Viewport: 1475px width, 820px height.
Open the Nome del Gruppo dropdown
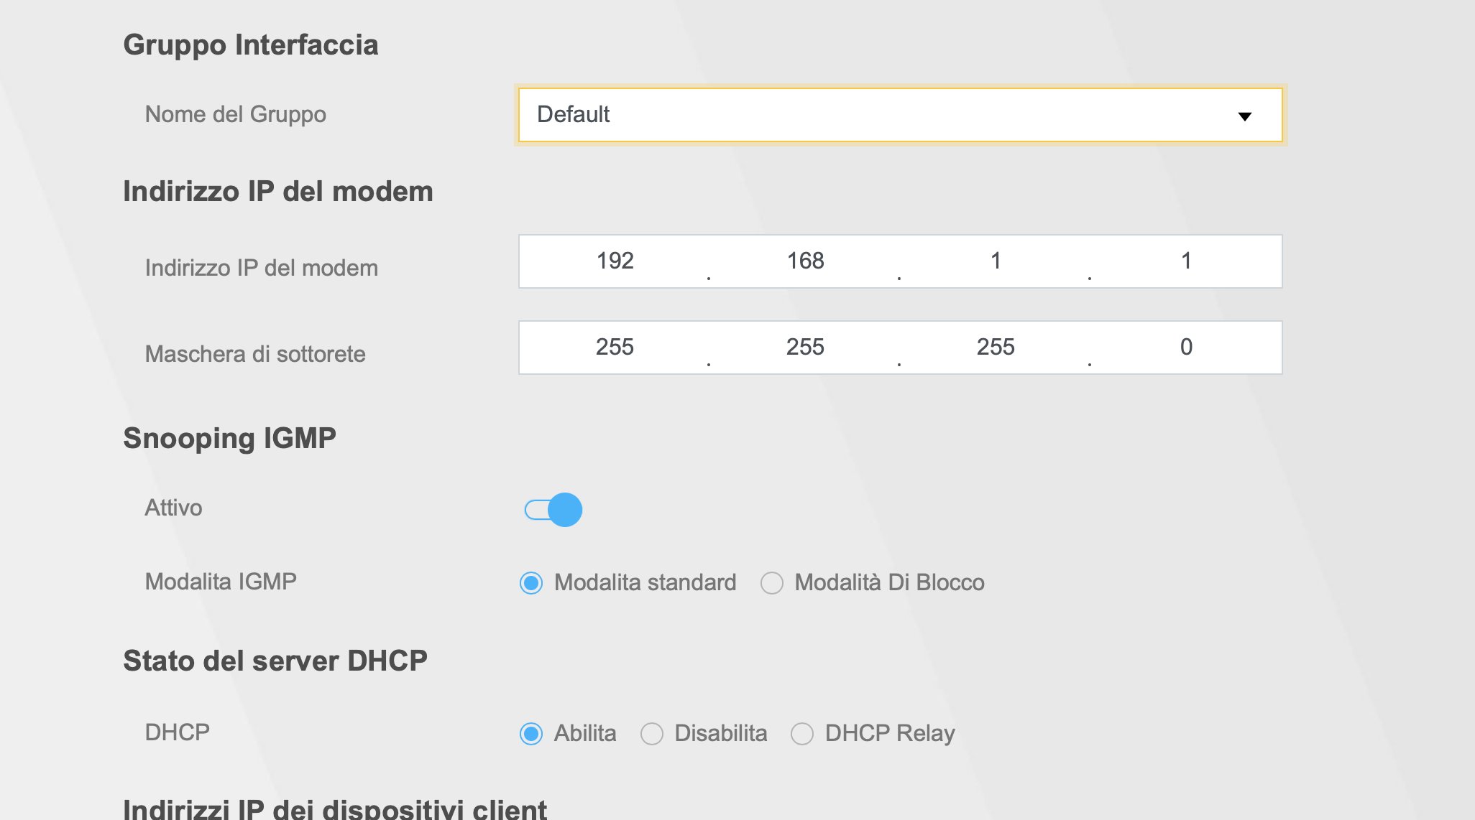899,115
